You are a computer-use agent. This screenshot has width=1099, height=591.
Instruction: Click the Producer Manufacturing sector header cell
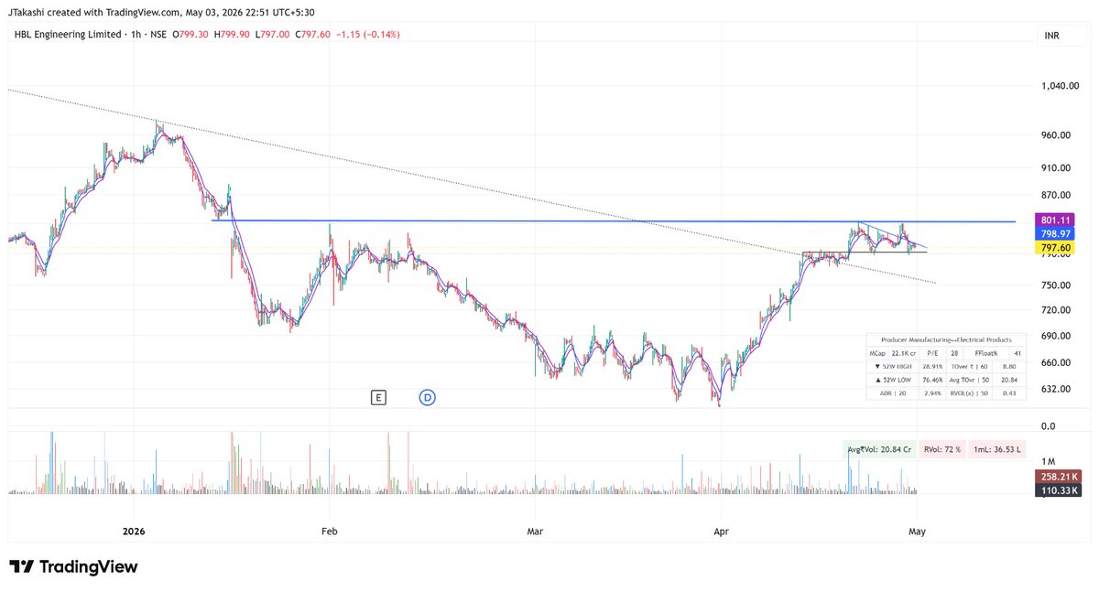(x=946, y=340)
